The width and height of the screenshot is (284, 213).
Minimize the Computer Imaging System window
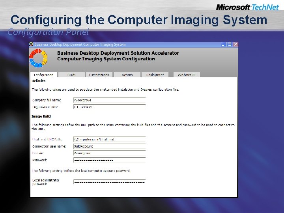223,44
